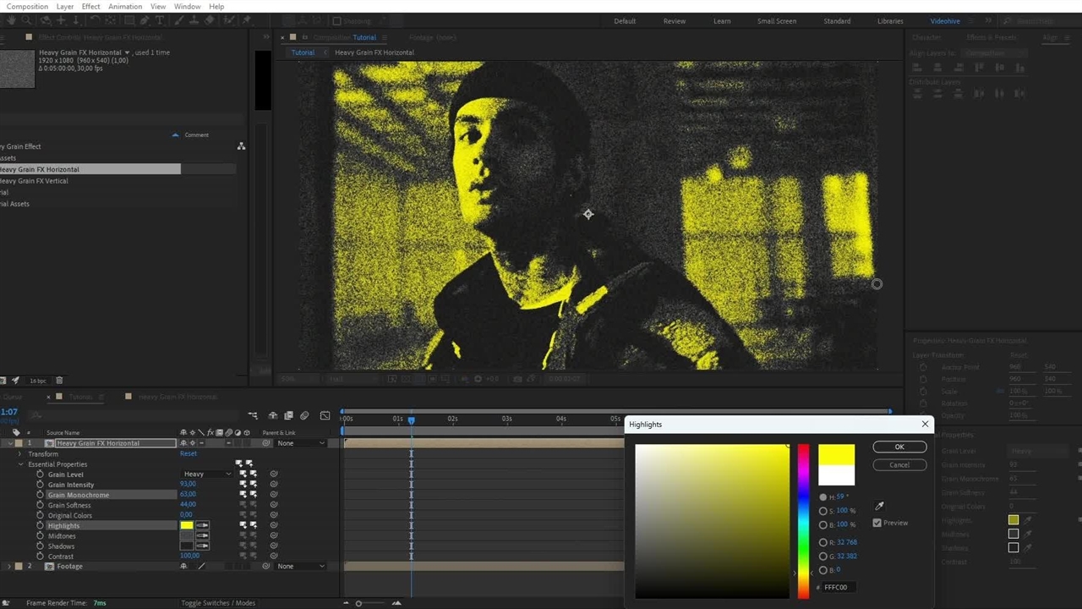This screenshot has width=1082, height=609.
Task: Click the eyedropper in the Highlights color dialog
Action: coord(879,506)
